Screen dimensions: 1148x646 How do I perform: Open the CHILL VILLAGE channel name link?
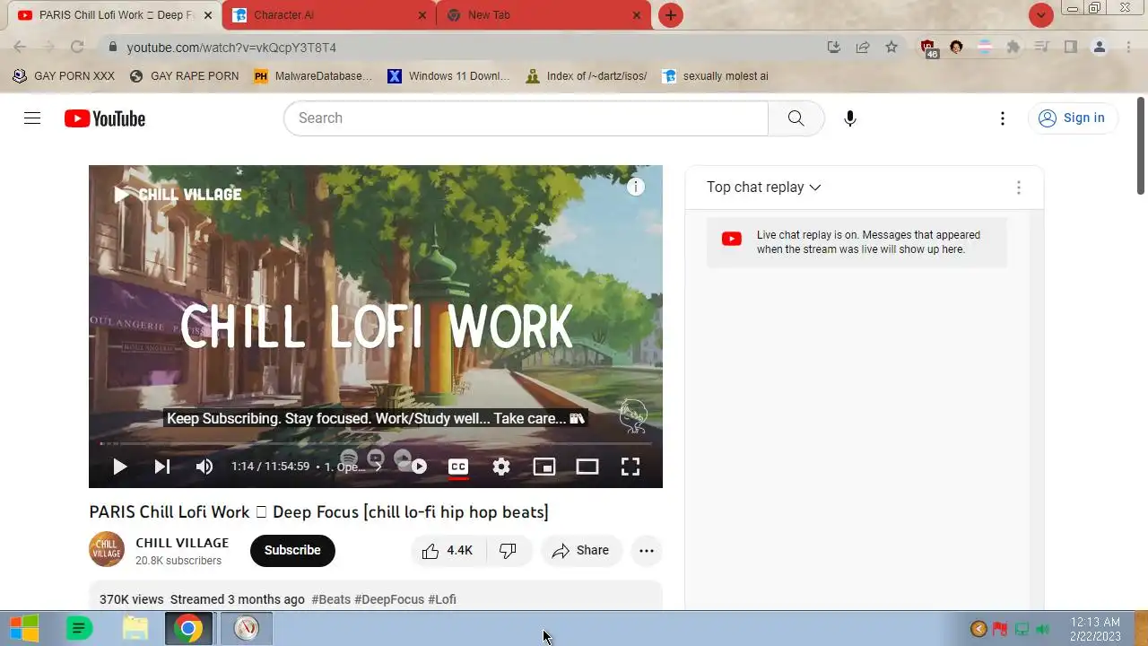(x=182, y=543)
